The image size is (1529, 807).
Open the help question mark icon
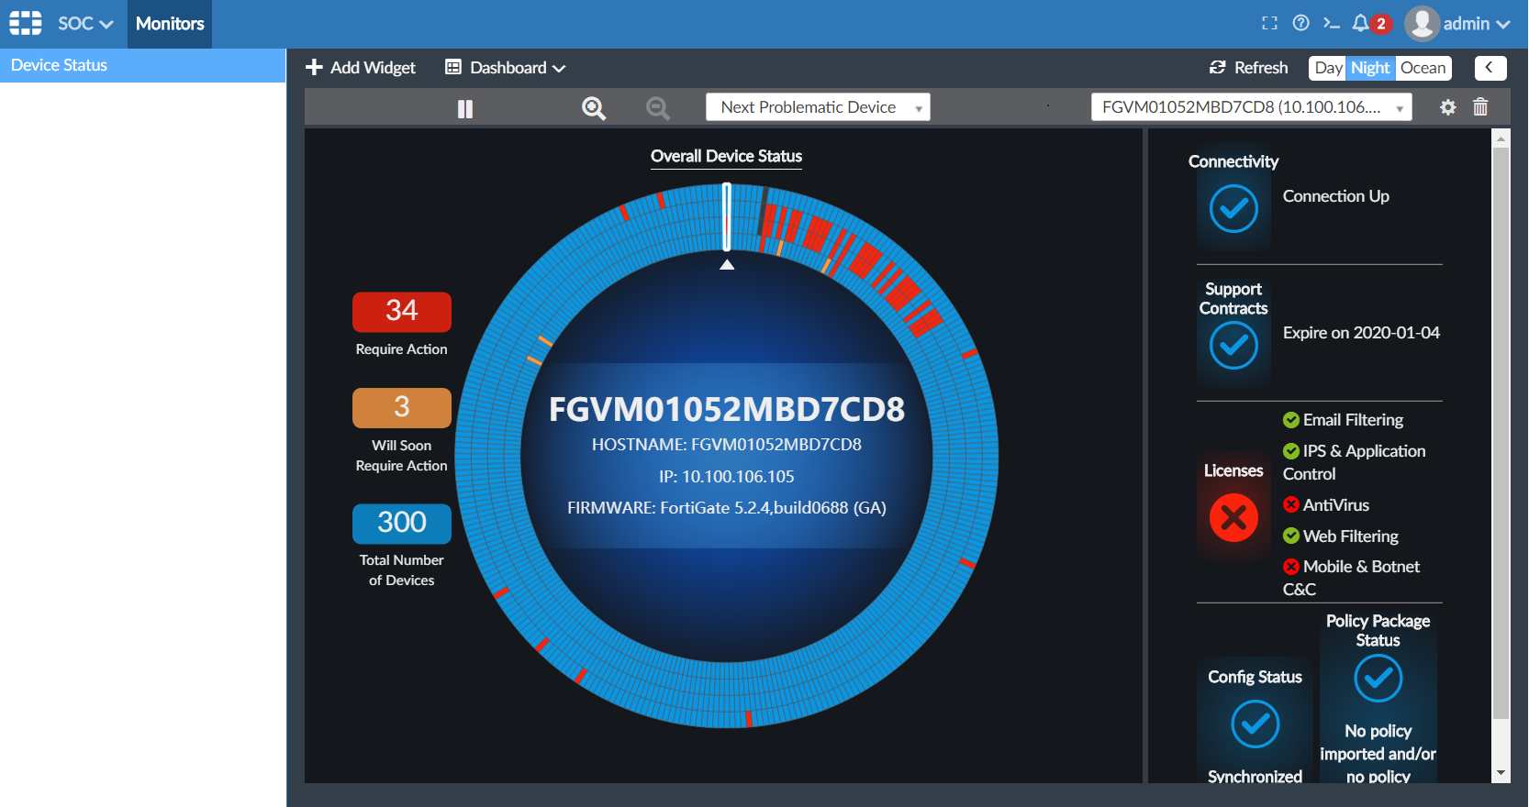point(1300,24)
